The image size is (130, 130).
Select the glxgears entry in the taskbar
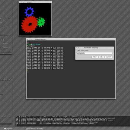click(x=8, y=129)
